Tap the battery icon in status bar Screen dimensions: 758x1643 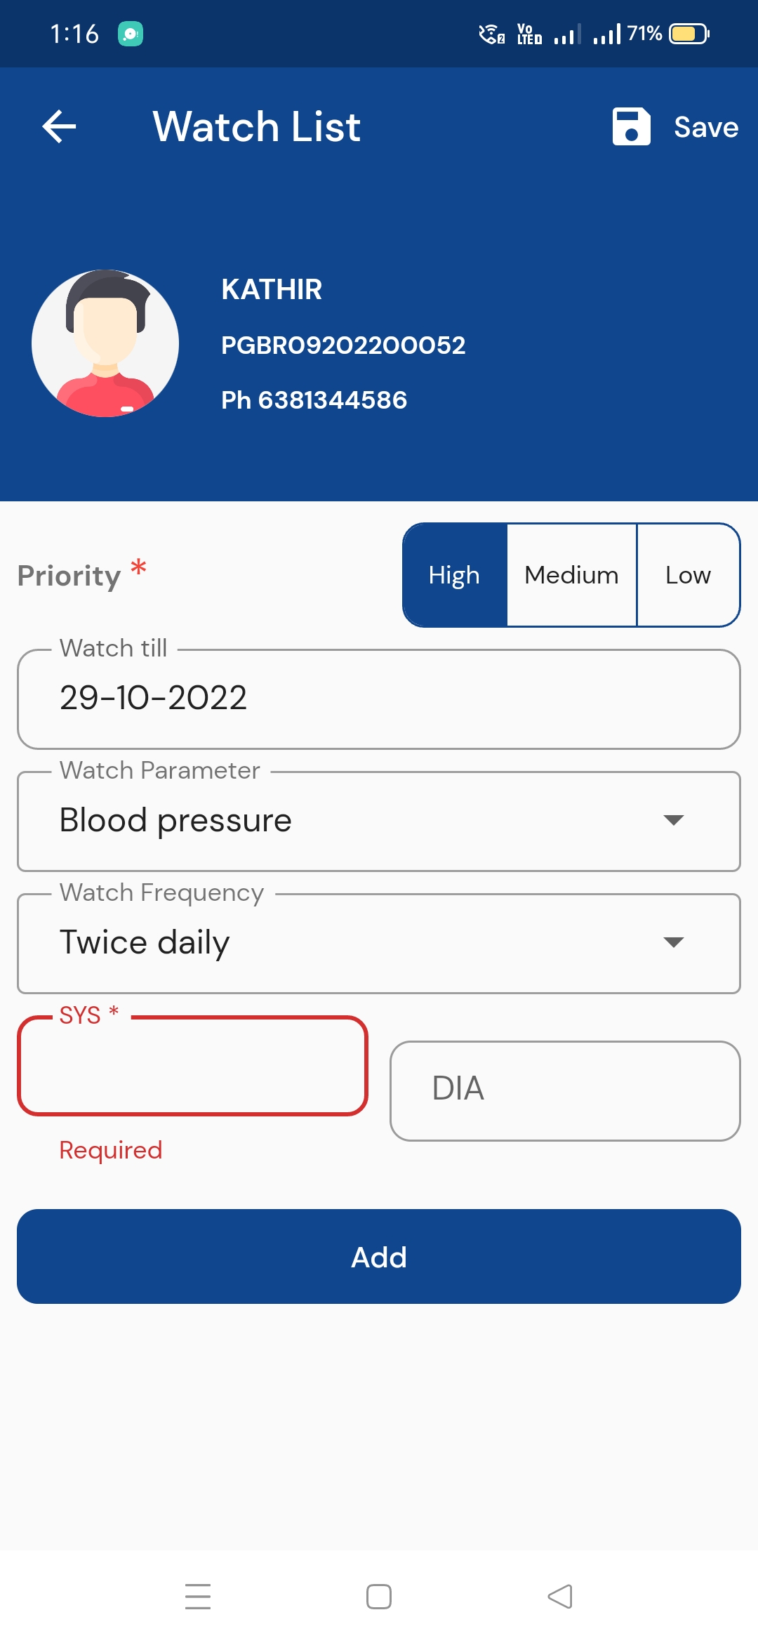[689, 34]
